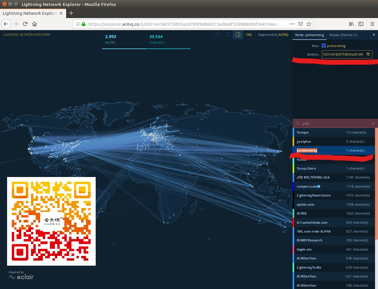Switch to full map layout icon

[217, 35]
